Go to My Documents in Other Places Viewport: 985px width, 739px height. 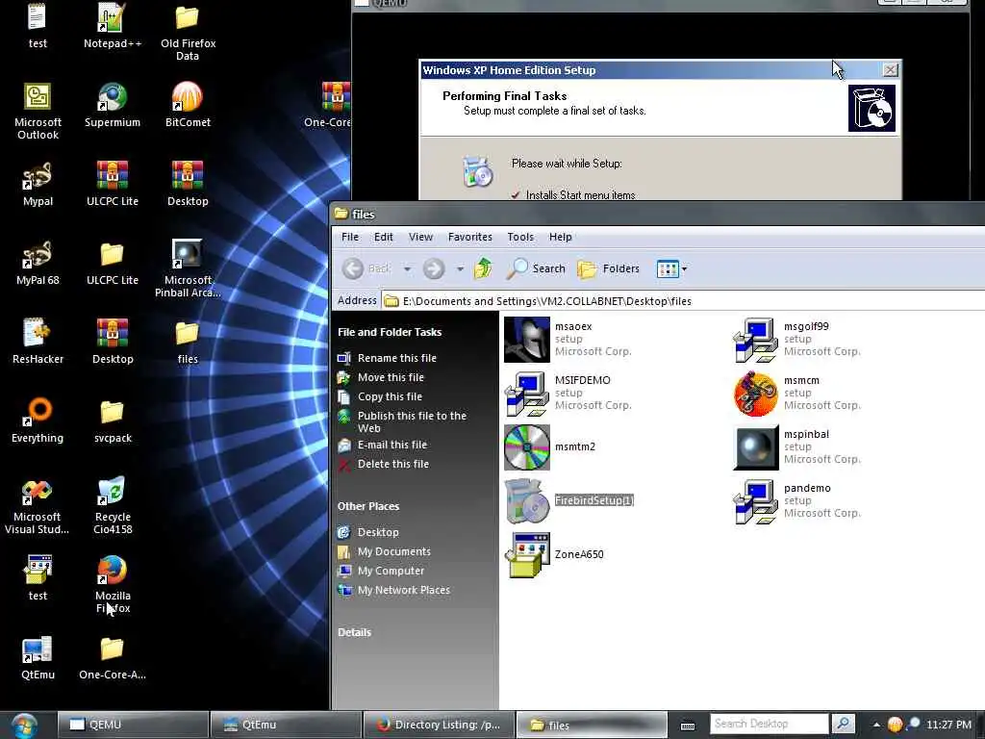point(393,551)
